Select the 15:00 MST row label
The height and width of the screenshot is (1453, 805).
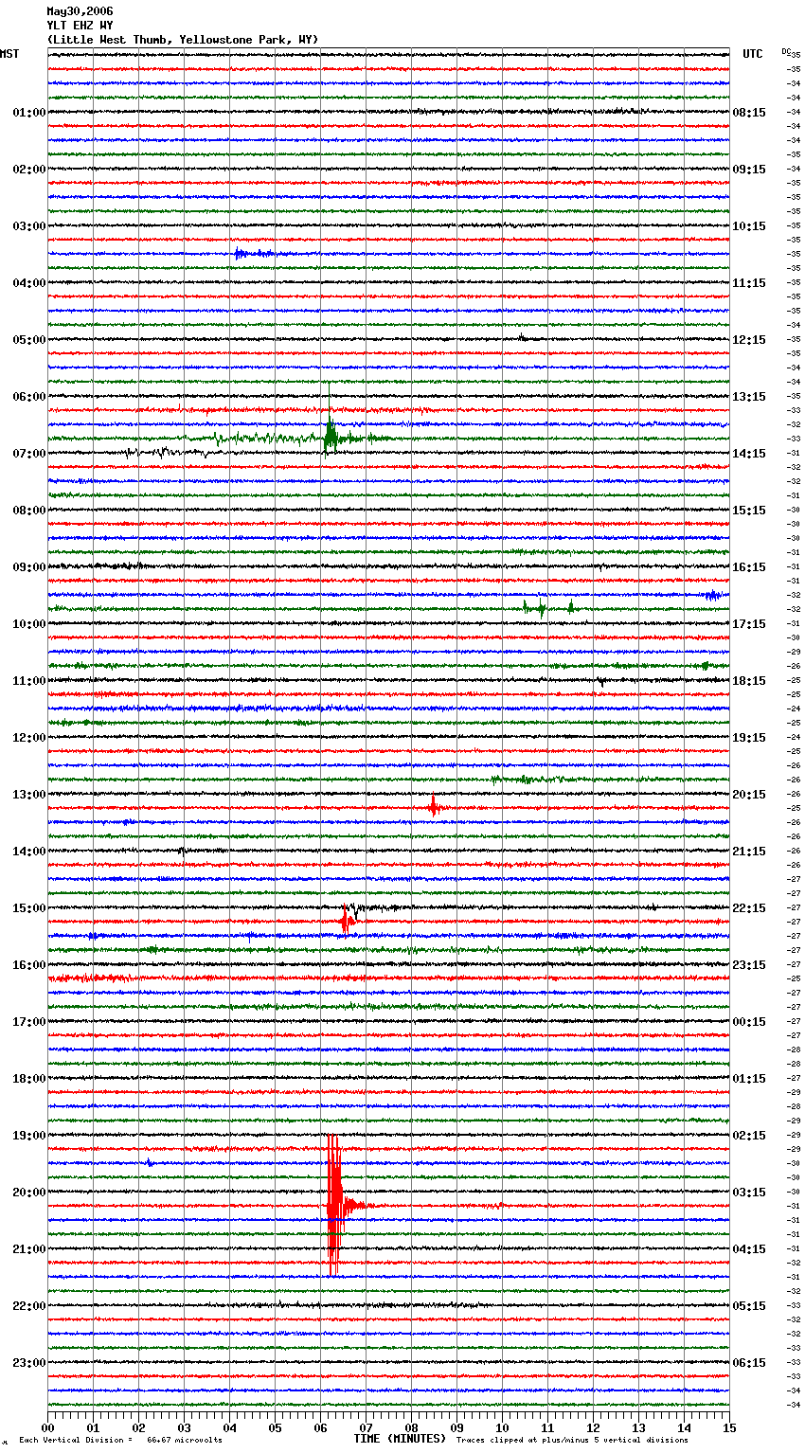(x=28, y=908)
